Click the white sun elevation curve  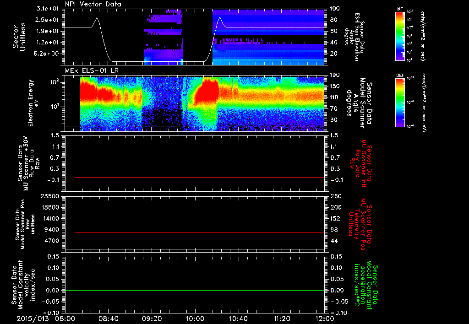[x=194, y=39]
